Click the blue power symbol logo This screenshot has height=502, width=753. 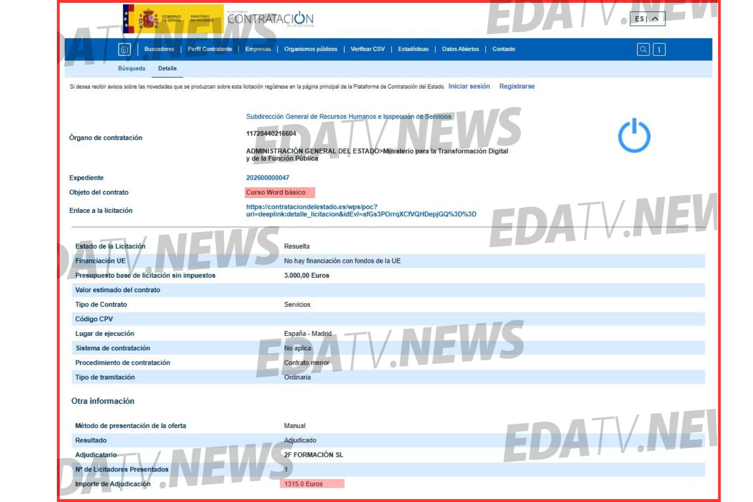pyautogui.click(x=634, y=135)
